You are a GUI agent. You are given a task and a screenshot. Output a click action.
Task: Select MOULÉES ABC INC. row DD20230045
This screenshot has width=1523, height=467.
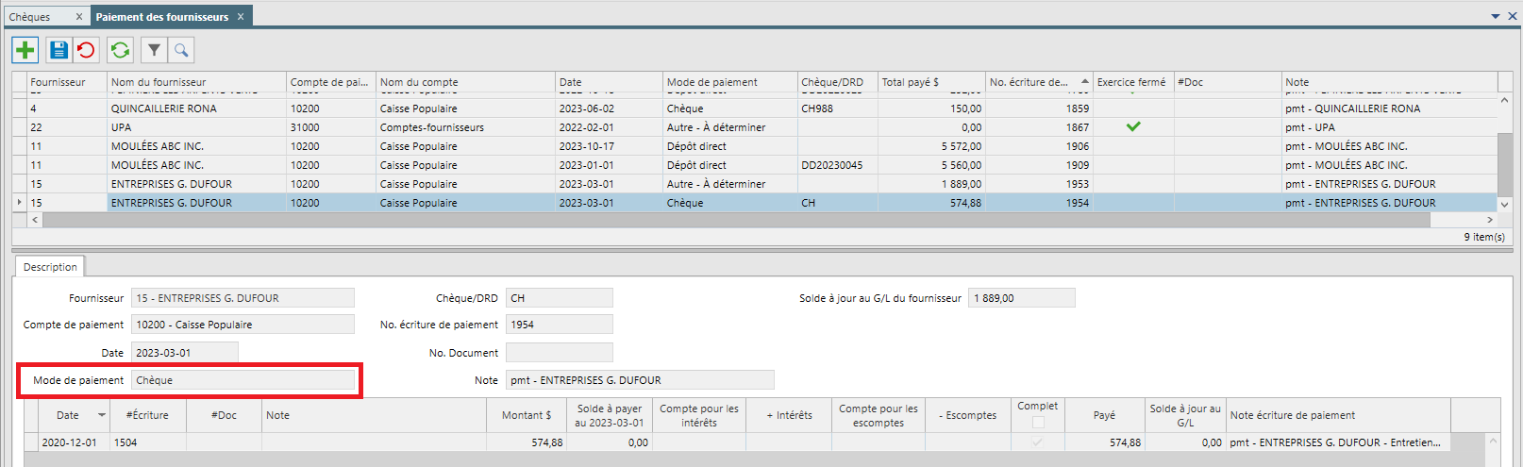tap(755, 165)
